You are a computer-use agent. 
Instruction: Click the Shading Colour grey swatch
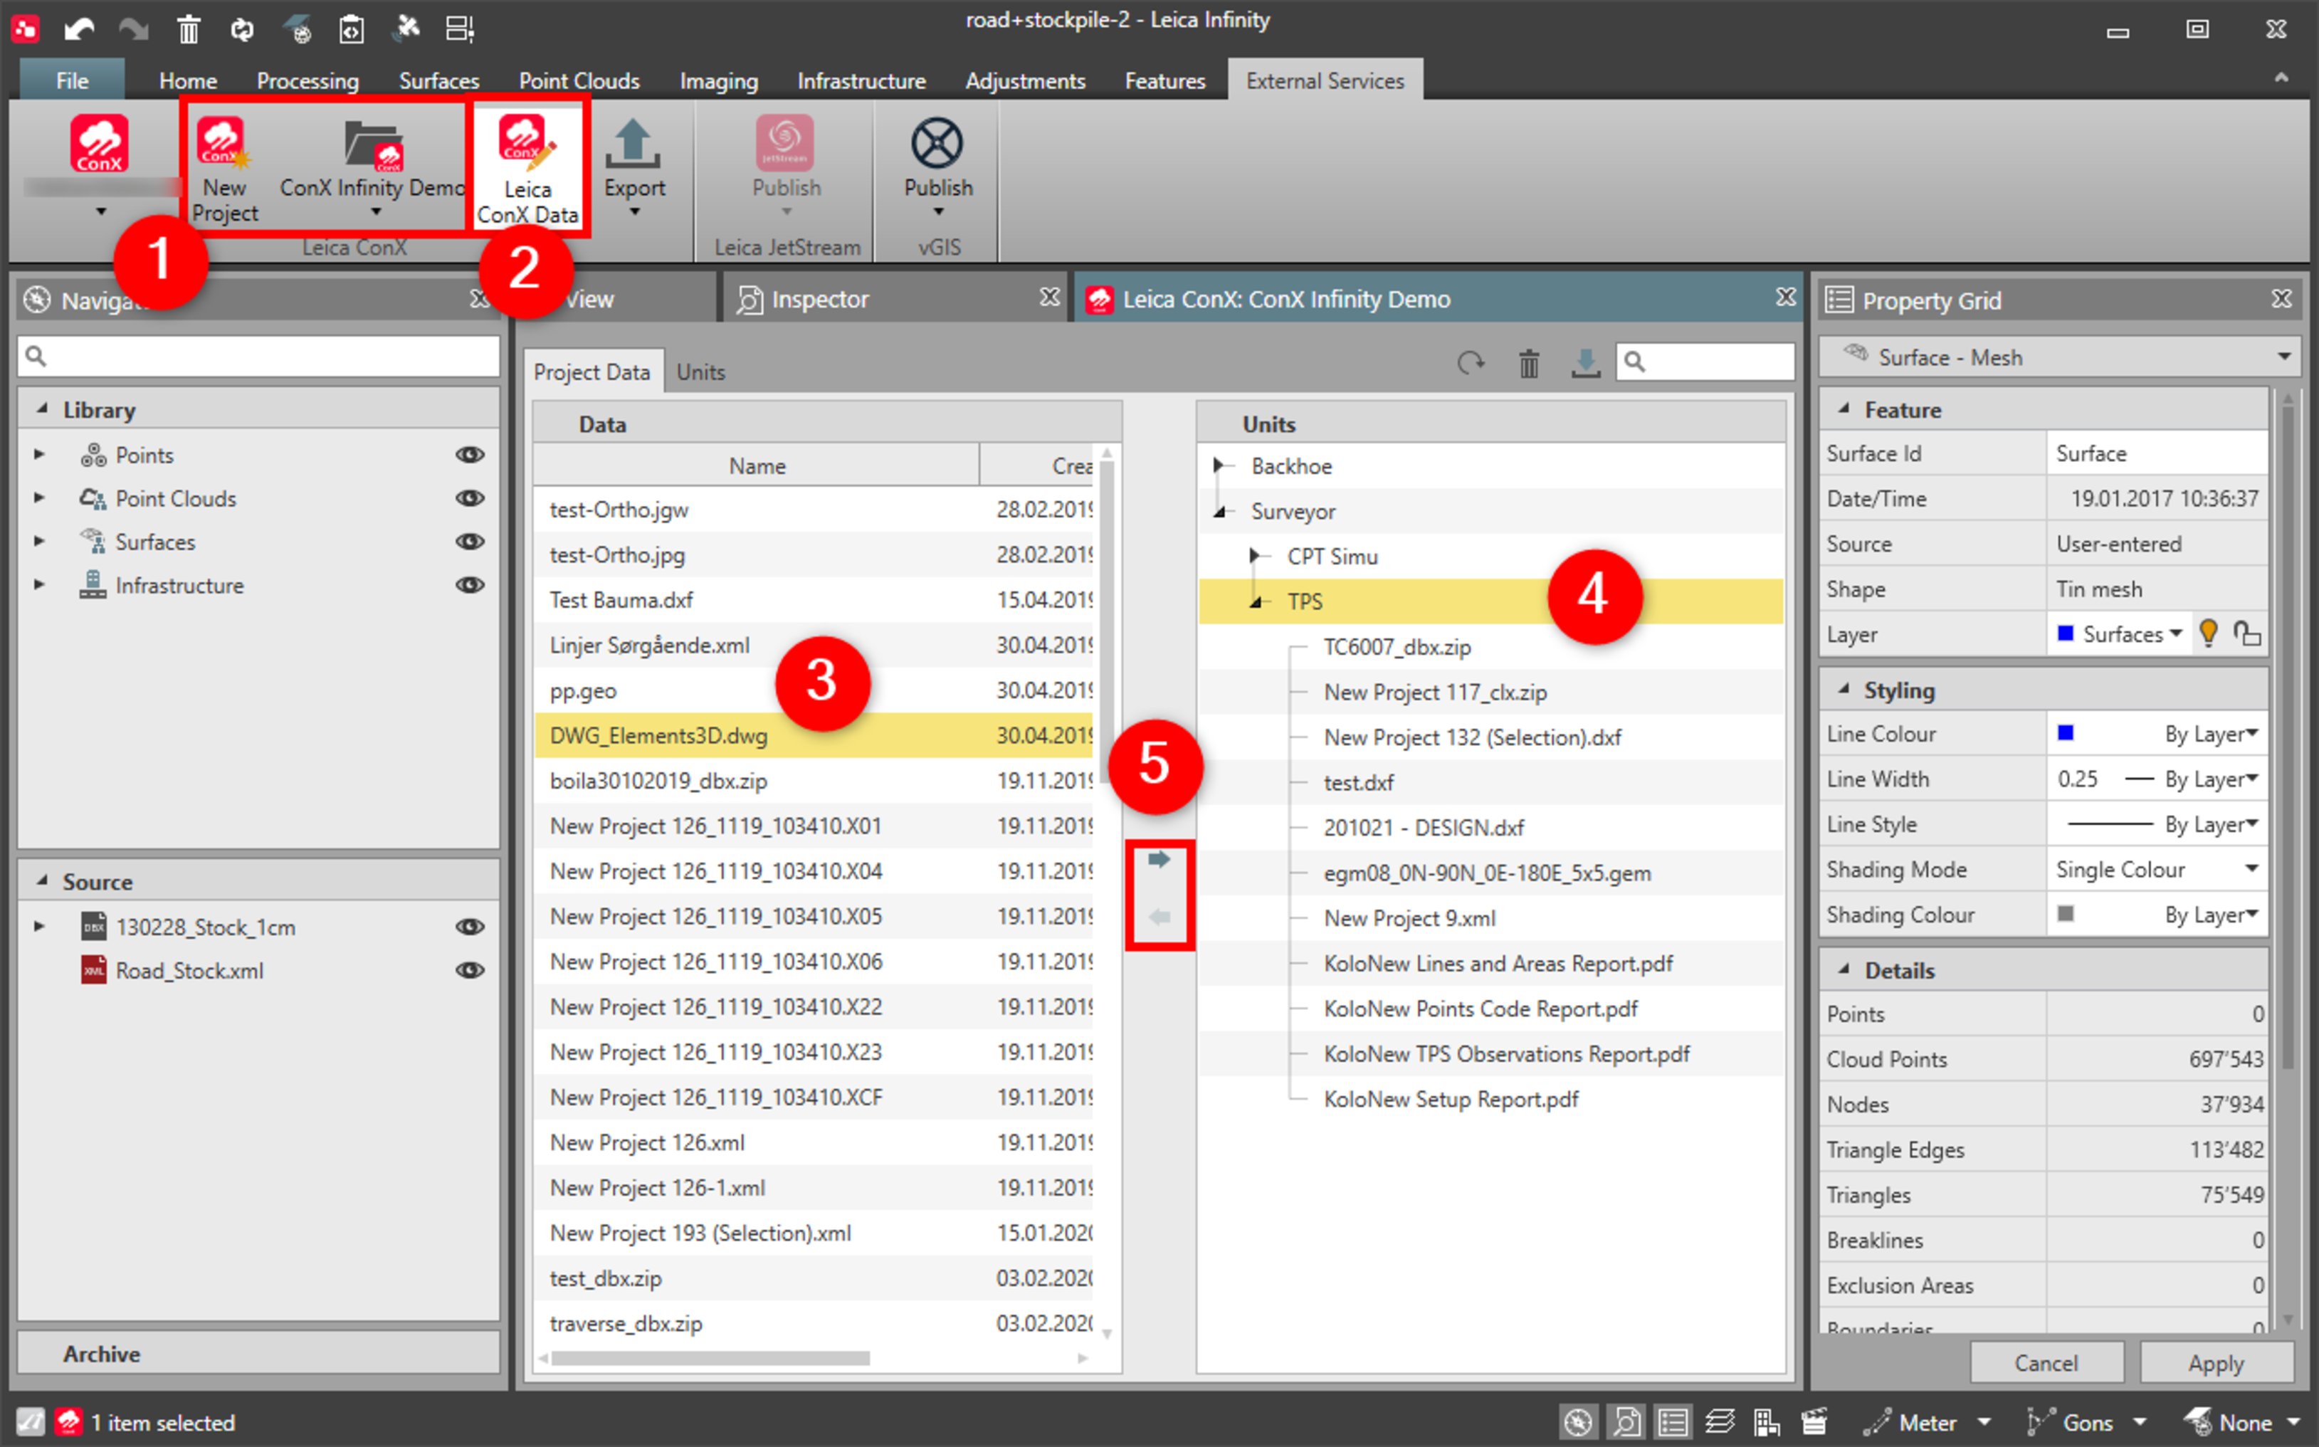coord(2066,914)
